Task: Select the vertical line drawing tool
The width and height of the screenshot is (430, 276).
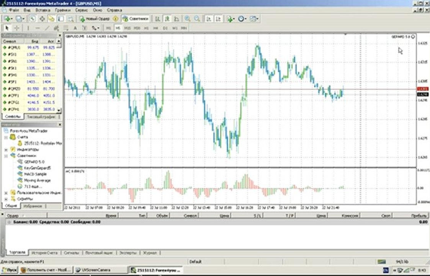Action: [x=28, y=28]
